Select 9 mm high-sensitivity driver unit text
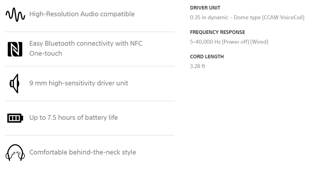This screenshot has width=311, height=170. (79, 83)
